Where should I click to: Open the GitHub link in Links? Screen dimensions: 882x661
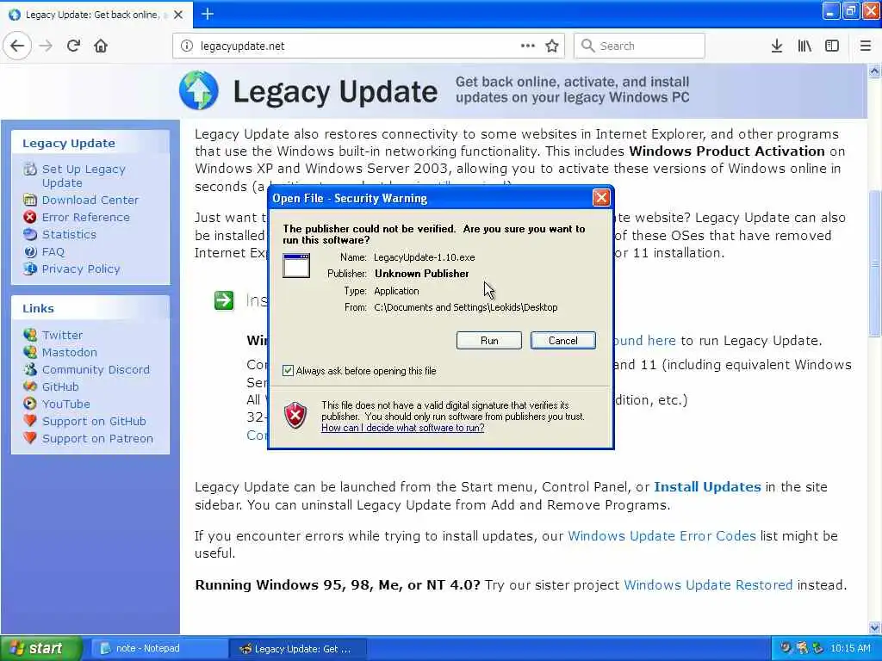[60, 386]
